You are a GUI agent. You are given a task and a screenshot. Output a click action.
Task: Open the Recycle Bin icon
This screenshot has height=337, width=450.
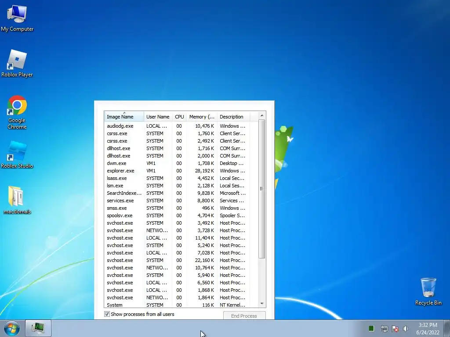428,291
